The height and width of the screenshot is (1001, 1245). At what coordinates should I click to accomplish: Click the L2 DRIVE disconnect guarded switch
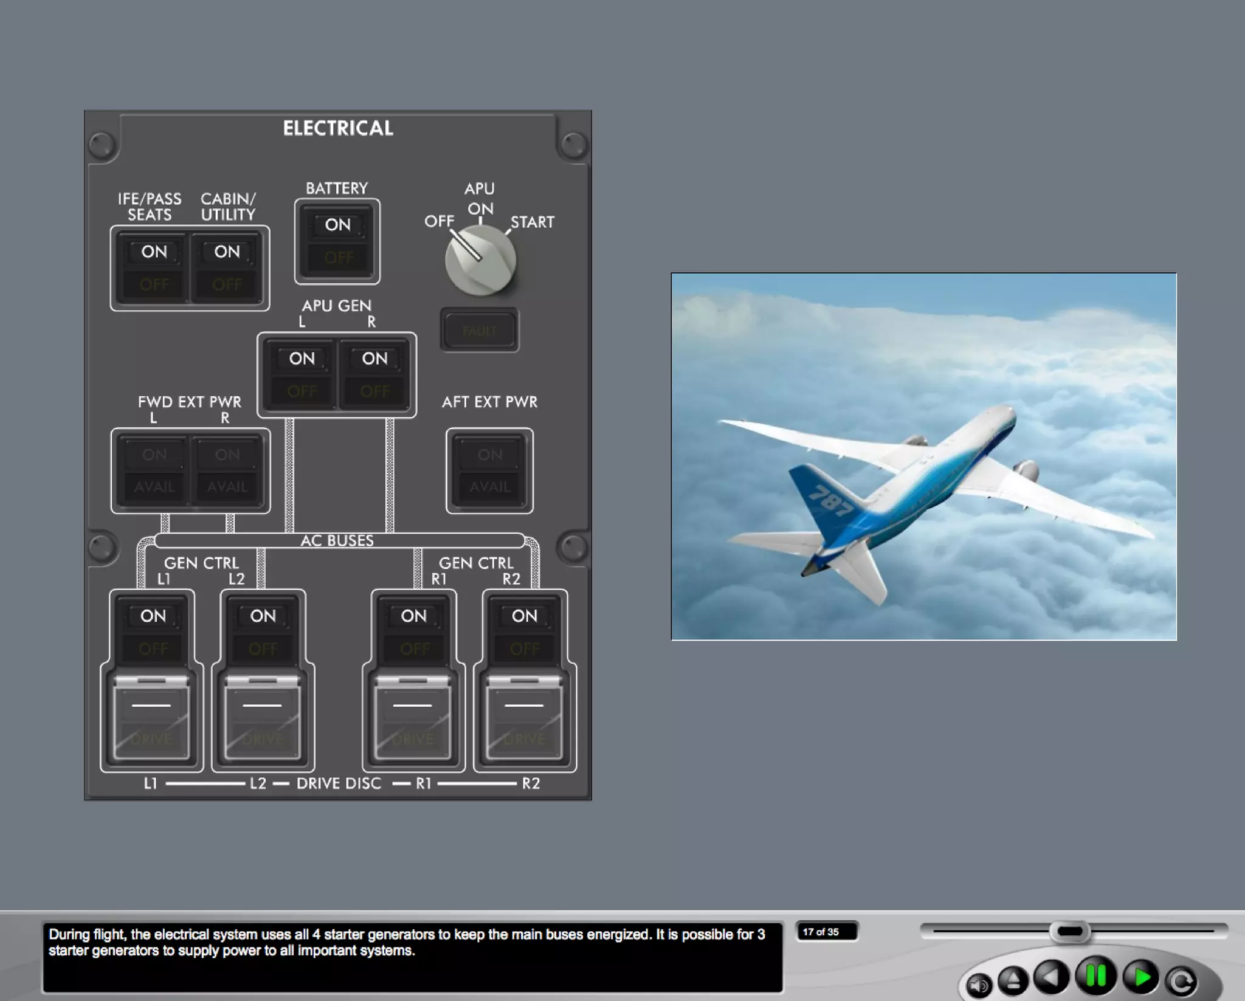point(263,719)
